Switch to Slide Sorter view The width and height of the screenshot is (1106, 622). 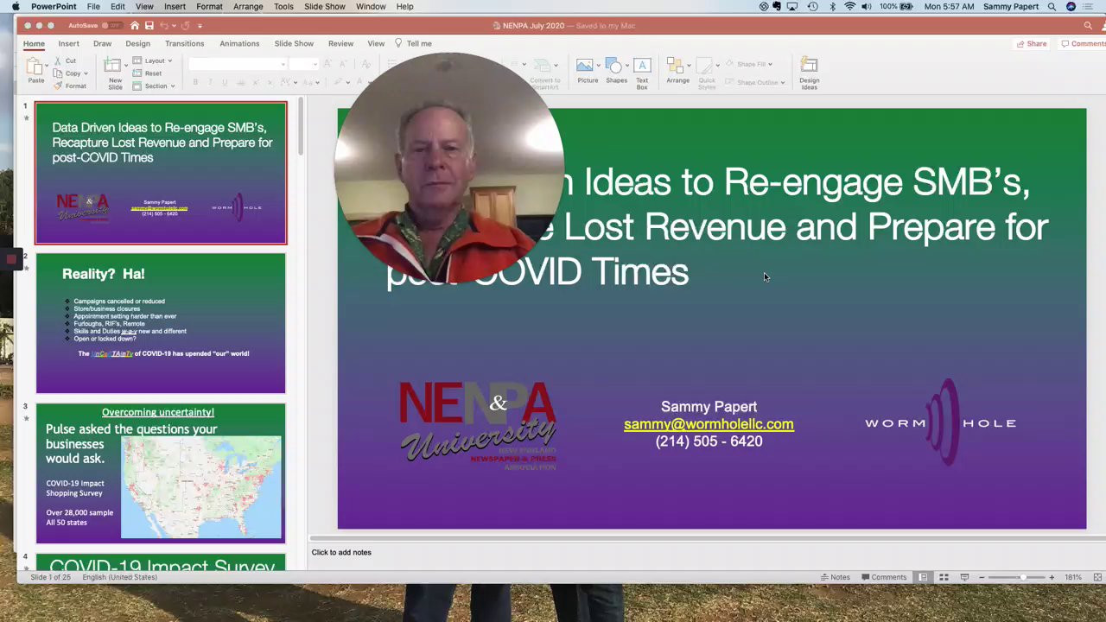944,577
